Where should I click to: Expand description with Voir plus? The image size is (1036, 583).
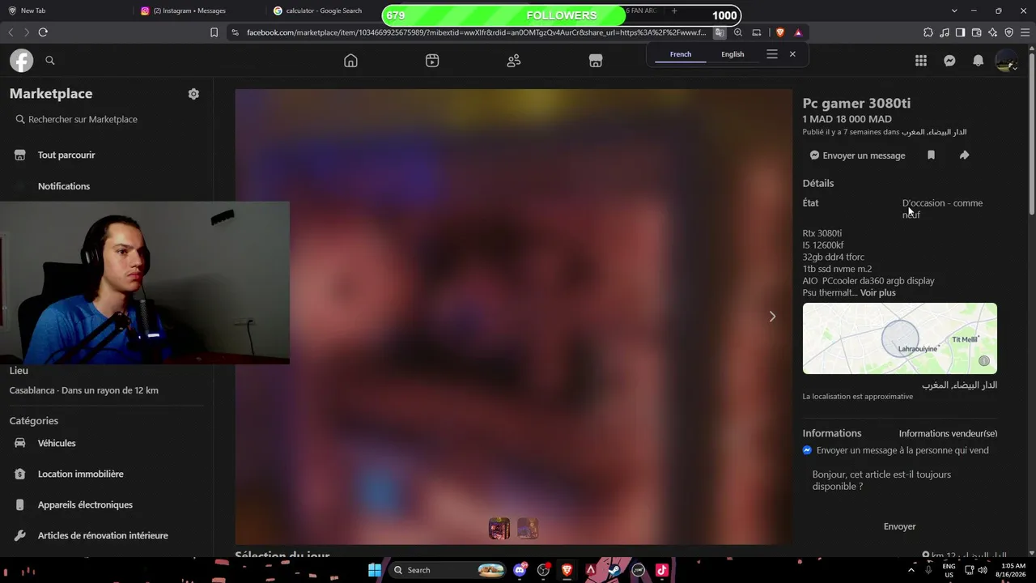(878, 292)
